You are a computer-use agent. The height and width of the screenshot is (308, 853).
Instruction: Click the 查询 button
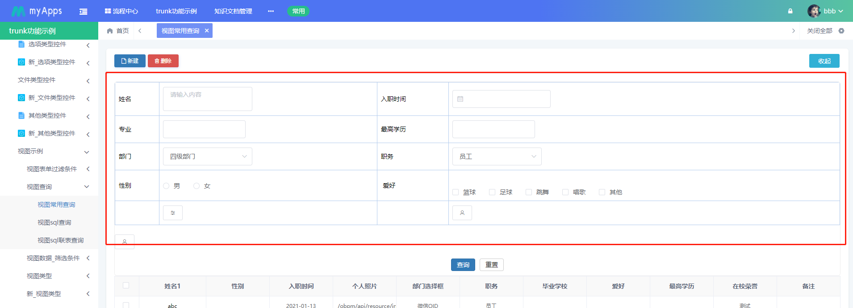[x=463, y=265]
